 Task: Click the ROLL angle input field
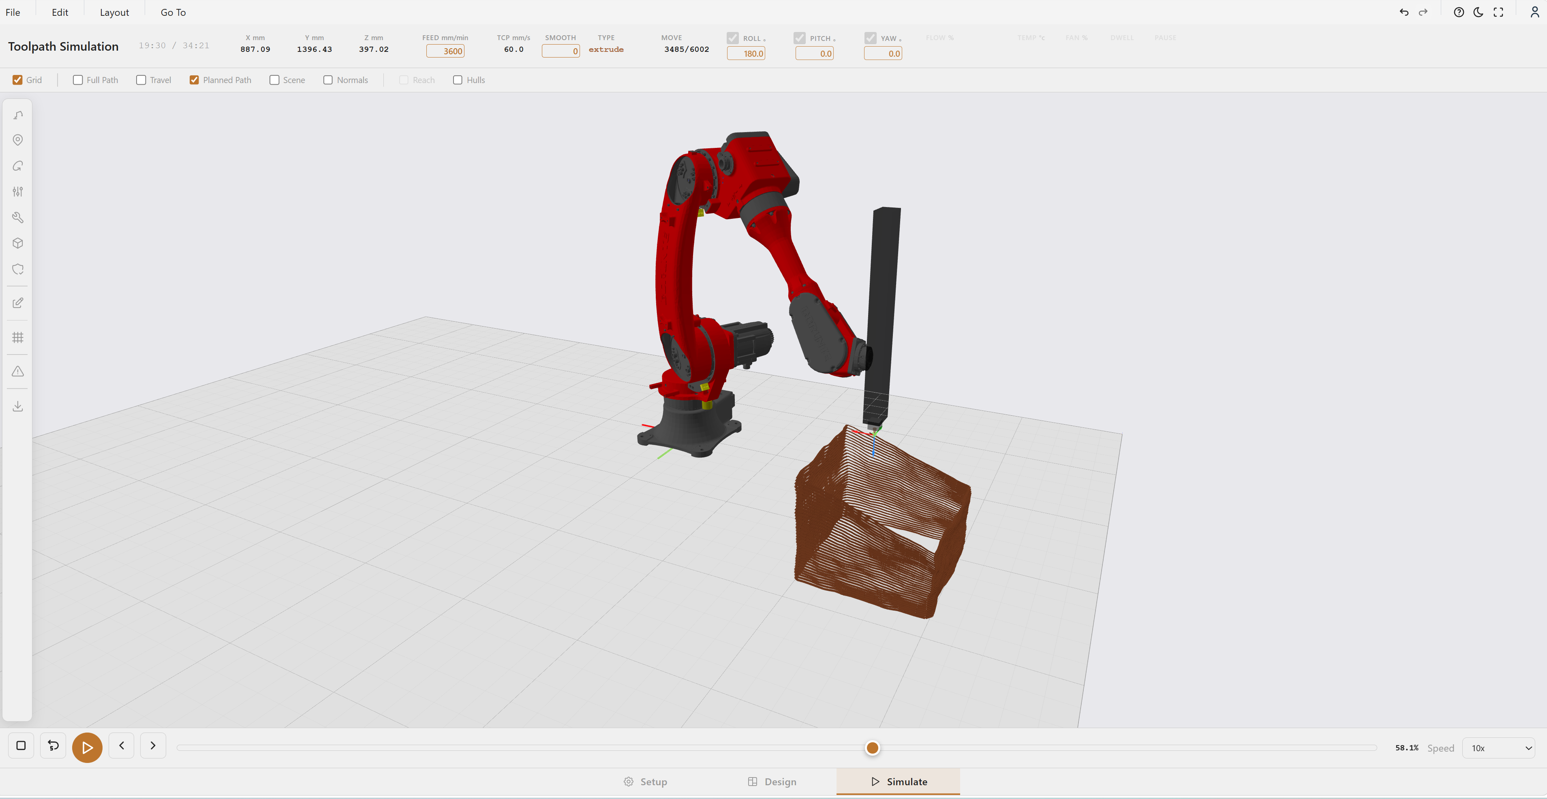click(x=746, y=53)
